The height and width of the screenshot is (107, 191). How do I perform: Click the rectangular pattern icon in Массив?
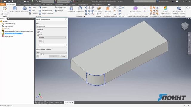120,7
